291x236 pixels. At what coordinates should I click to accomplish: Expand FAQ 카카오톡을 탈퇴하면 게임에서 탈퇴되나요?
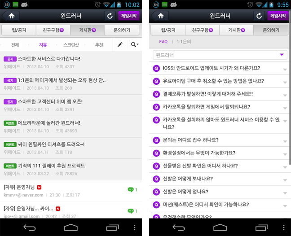pos(219,107)
